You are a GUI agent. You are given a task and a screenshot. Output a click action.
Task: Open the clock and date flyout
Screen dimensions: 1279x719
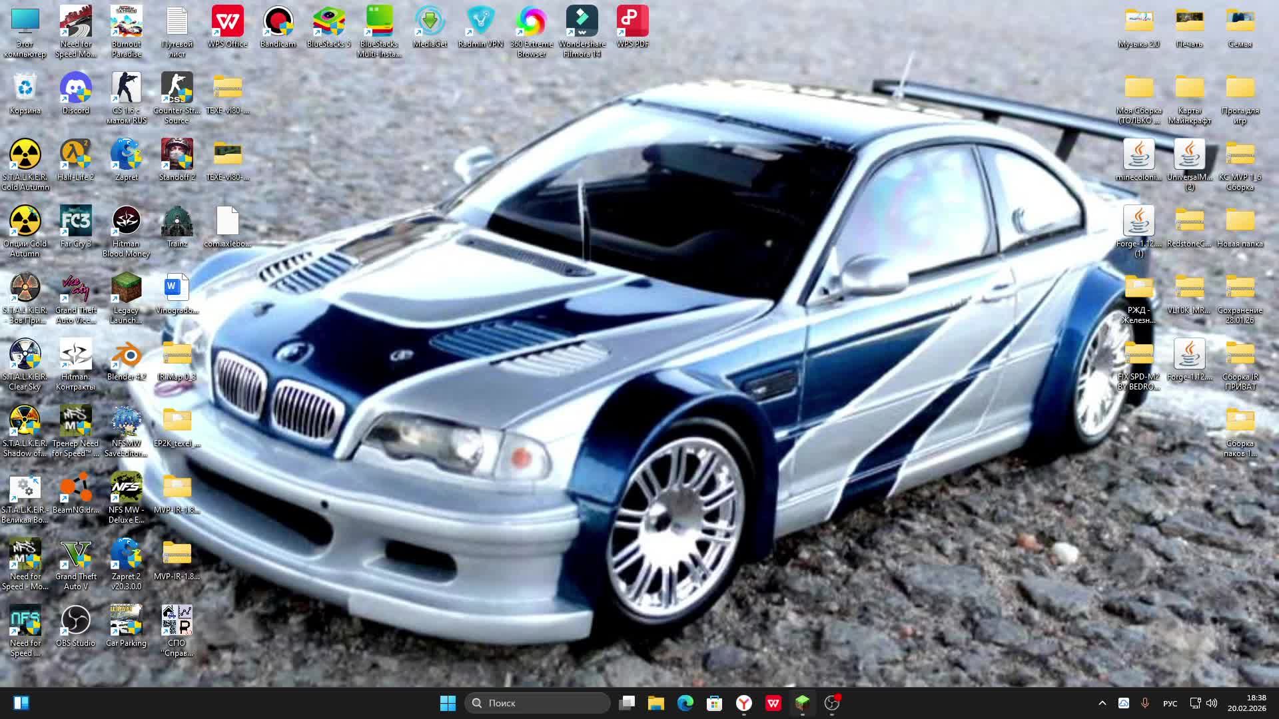pos(1246,703)
